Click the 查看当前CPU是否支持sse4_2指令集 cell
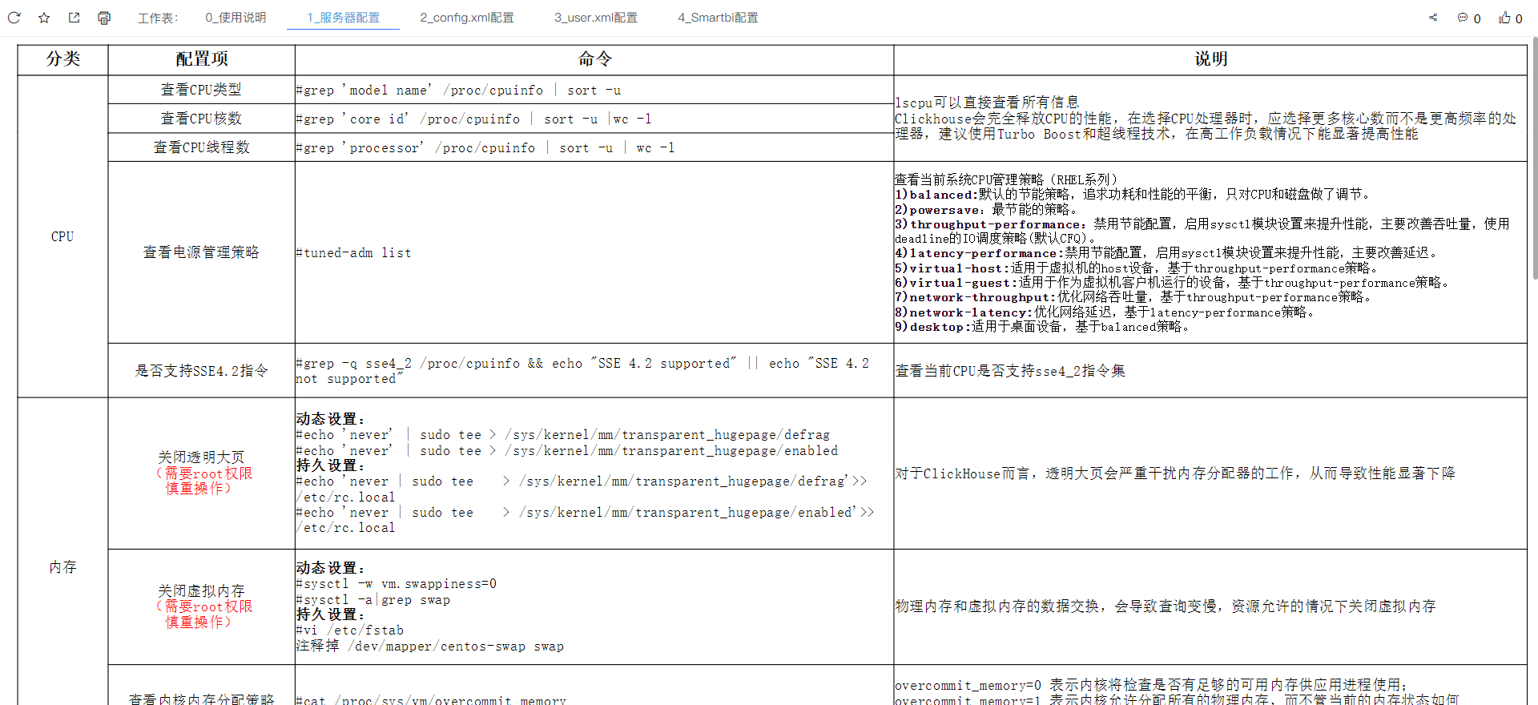This screenshot has height=705, width=1538. (1210, 370)
